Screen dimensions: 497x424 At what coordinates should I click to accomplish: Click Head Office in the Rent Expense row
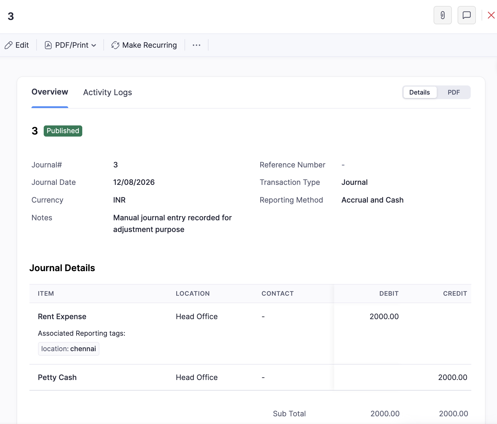(x=197, y=317)
